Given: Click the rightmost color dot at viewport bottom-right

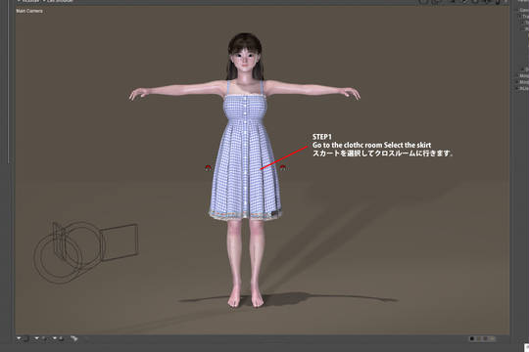Looking at the screenshot, I should pyautogui.click(x=492, y=338).
